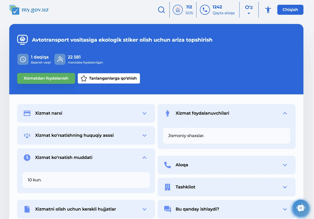The height and width of the screenshot is (219, 314).
Task: Collapse the Xizmat ko'rsatish muddati section
Action: (x=144, y=158)
